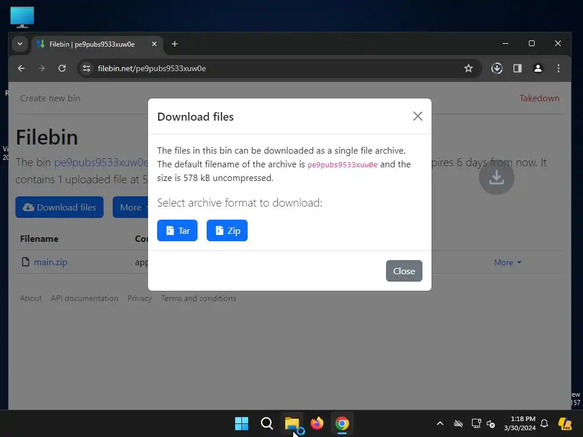Click the round floating download icon
Viewport: 583px width, 437px height.
pos(496,178)
